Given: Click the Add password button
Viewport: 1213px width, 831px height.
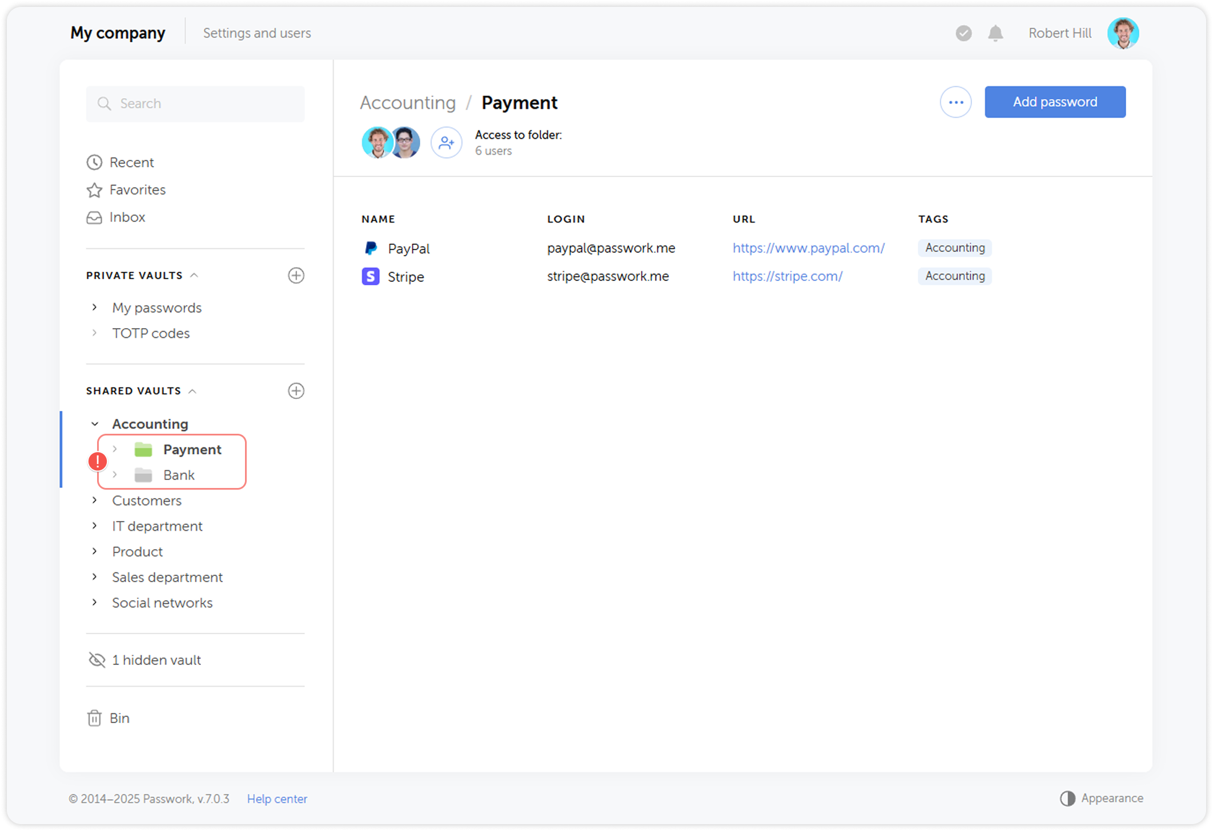Looking at the screenshot, I should pos(1054,102).
